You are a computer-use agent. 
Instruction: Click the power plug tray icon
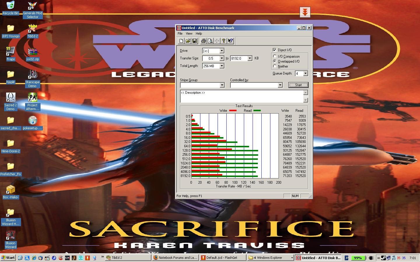pos(371,258)
